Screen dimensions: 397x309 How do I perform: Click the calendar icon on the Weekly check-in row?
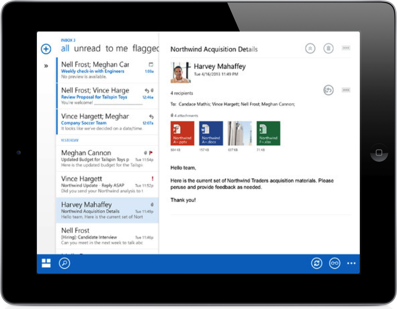click(151, 65)
